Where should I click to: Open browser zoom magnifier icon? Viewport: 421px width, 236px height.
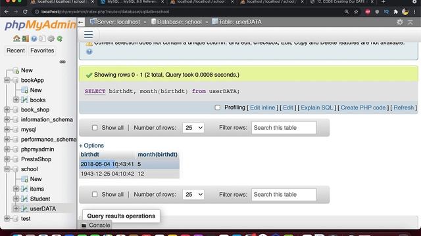pos(347,12)
